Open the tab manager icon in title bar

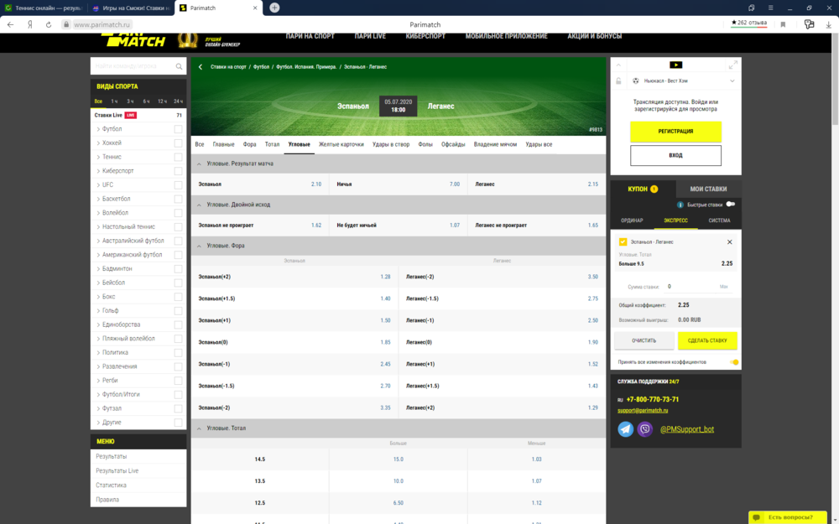751,8
